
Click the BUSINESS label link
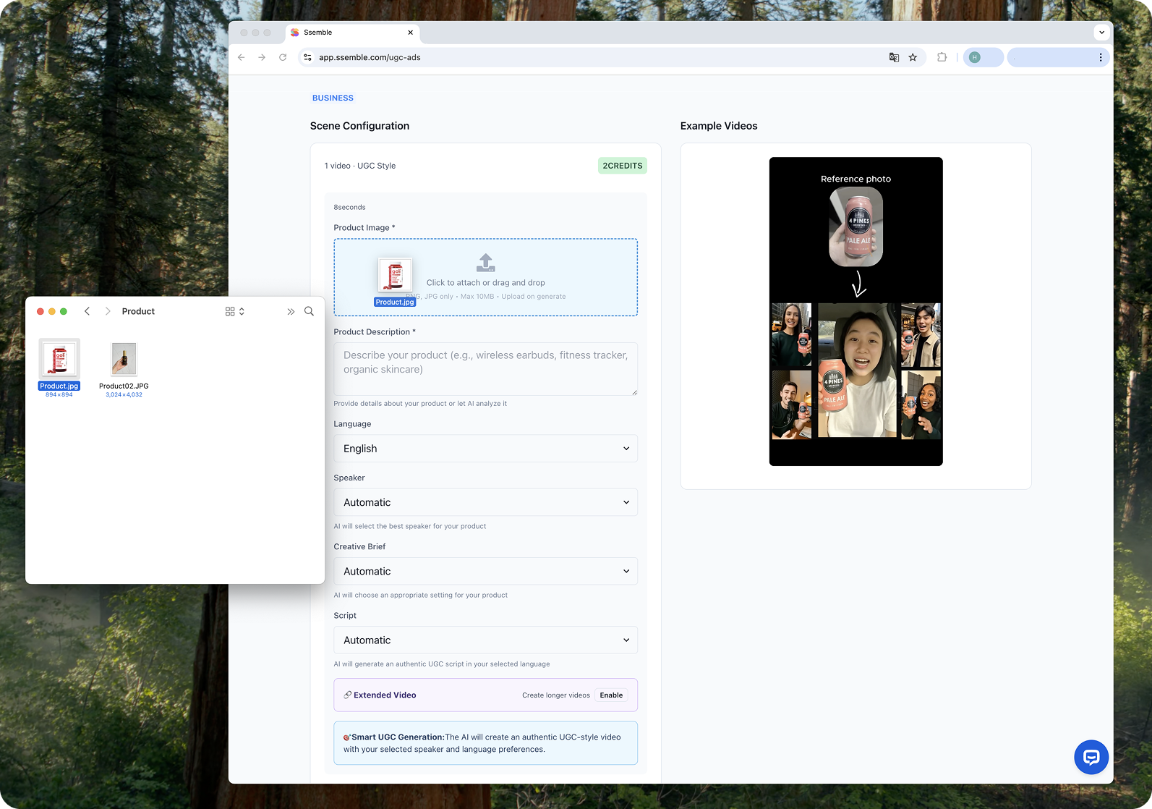pyautogui.click(x=333, y=98)
